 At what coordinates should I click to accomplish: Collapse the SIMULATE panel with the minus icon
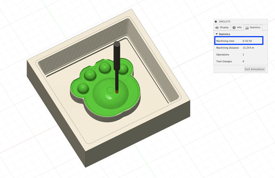tap(216, 21)
